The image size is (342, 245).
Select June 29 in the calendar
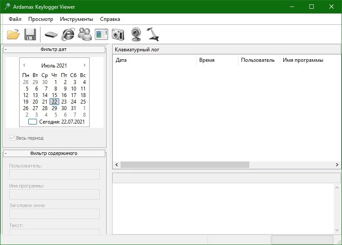point(35,82)
